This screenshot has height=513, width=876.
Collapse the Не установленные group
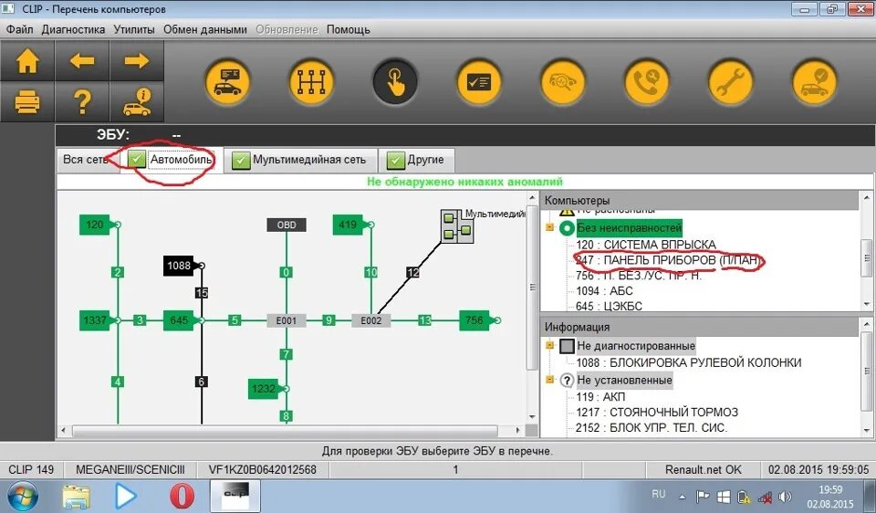pyautogui.click(x=549, y=380)
